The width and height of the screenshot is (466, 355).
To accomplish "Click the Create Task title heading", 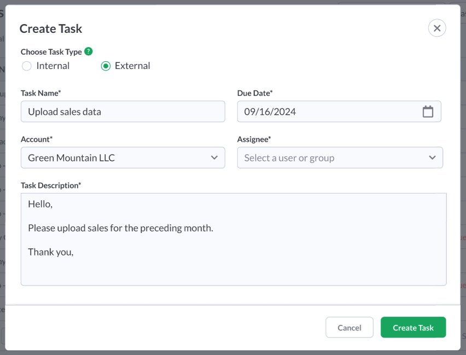I will point(51,28).
